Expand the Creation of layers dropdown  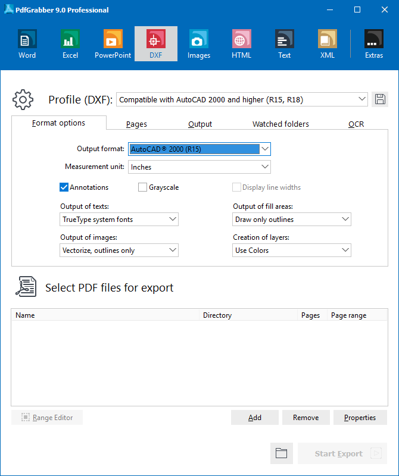(292, 250)
